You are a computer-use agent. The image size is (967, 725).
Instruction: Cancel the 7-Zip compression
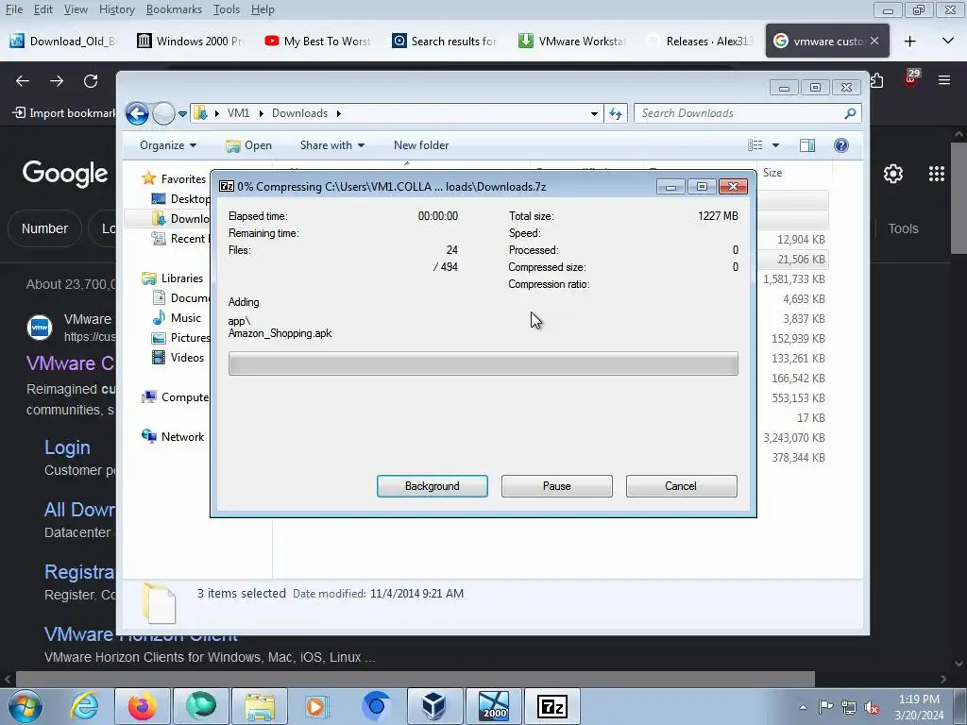(x=681, y=486)
